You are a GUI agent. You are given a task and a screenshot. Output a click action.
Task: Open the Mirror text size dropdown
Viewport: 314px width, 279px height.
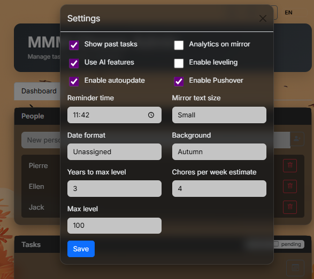point(219,115)
